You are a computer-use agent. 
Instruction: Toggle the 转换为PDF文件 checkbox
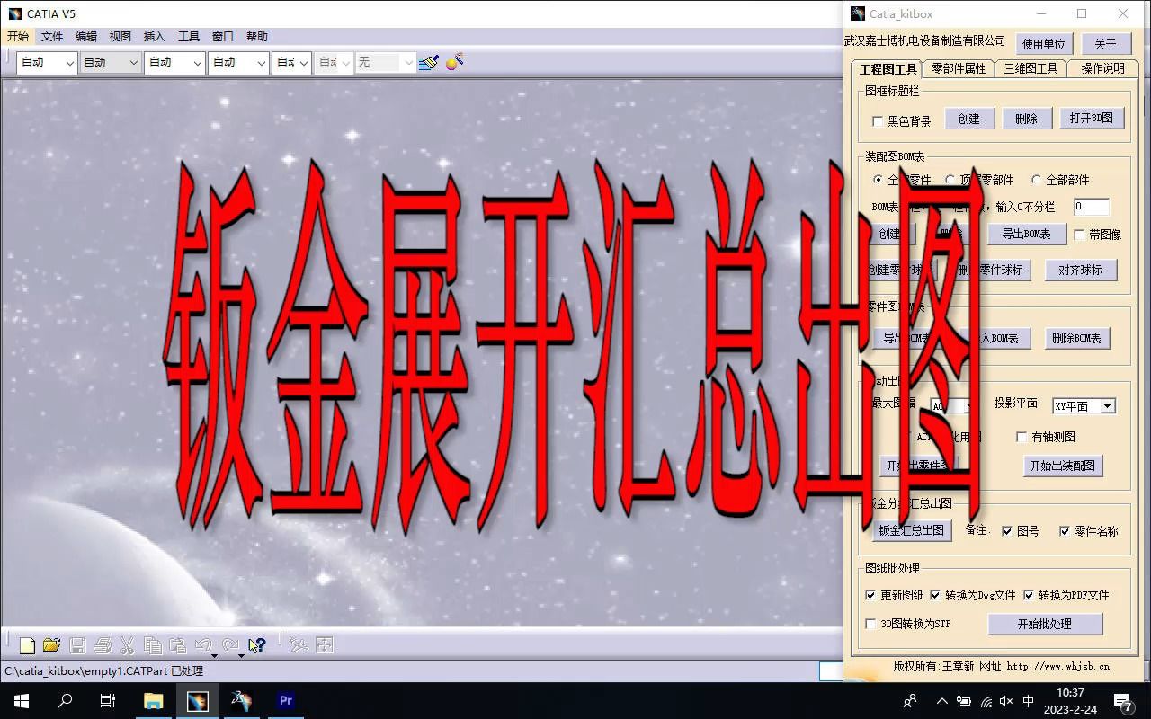coord(1029,595)
